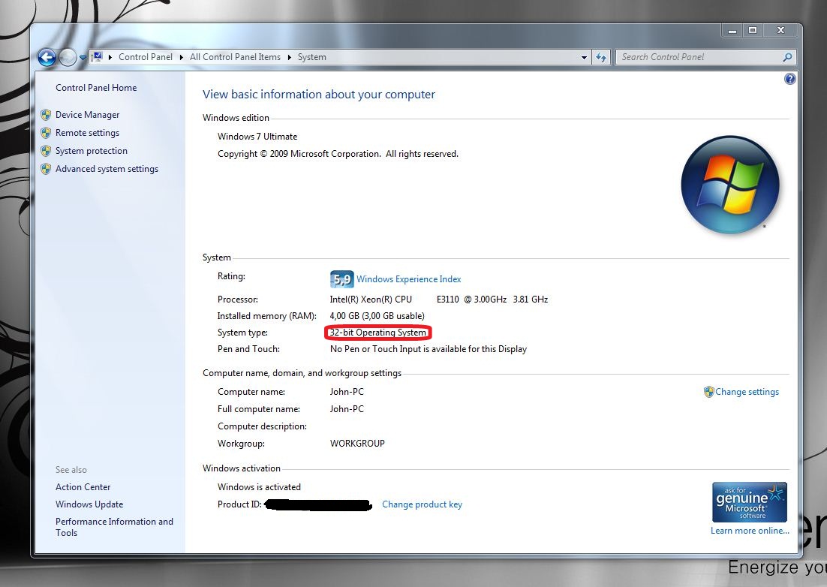This screenshot has width=827, height=587.
Task: Click the View basic information heading
Action: [318, 95]
